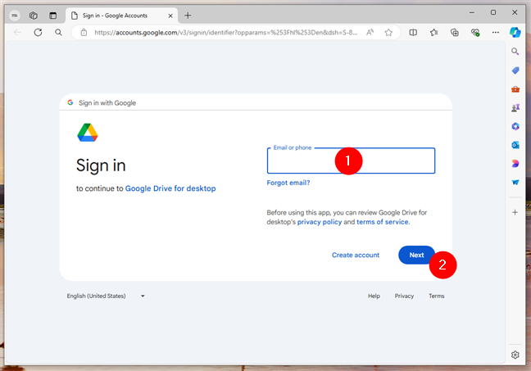The width and height of the screenshot is (531, 371).
Task: Close the Sign in - Google Accounts tab
Action: point(170,16)
